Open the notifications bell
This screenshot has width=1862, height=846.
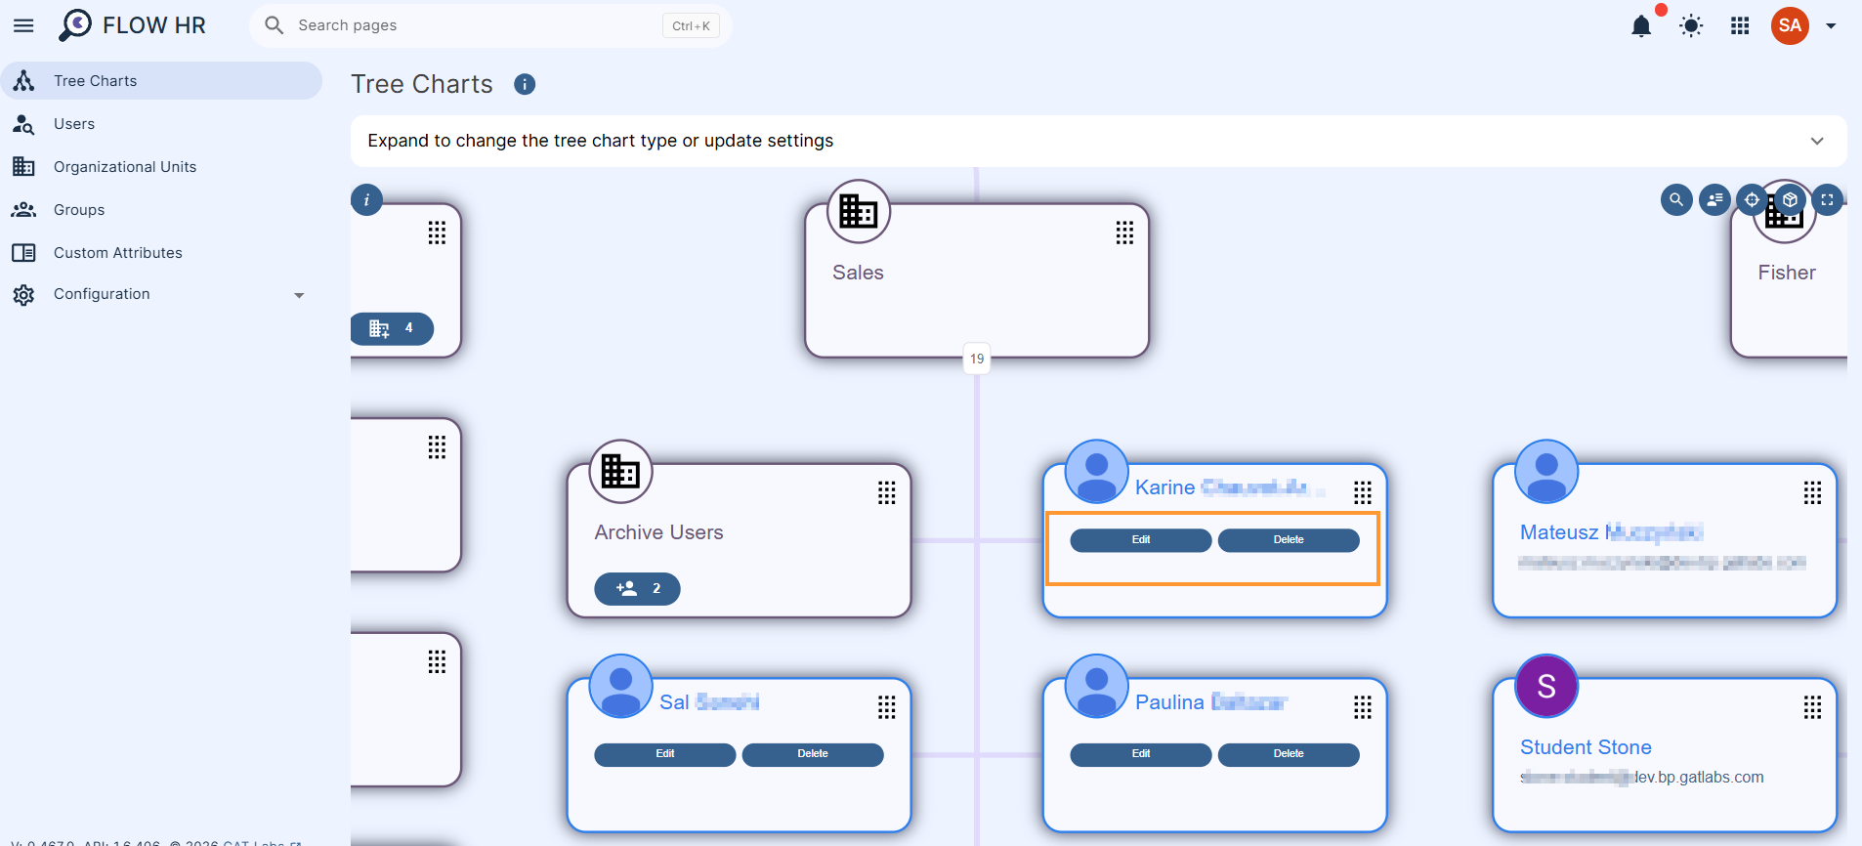point(1641,26)
